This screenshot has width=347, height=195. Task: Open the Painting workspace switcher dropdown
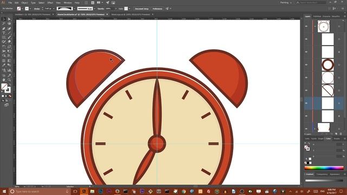pos(286,3)
